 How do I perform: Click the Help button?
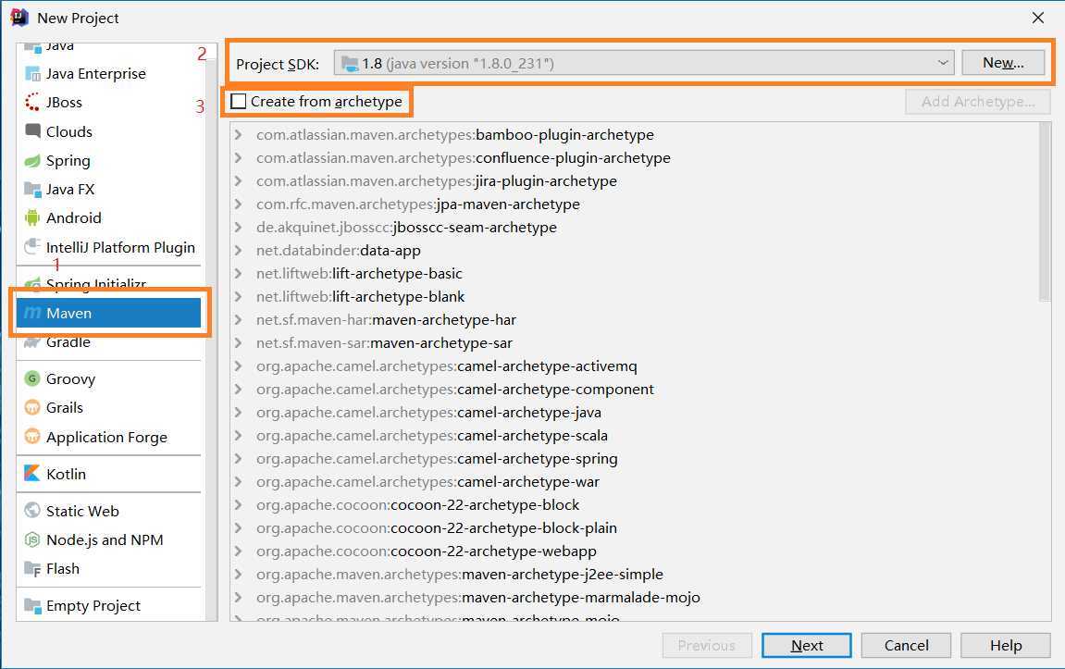[x=1005, y=645]
